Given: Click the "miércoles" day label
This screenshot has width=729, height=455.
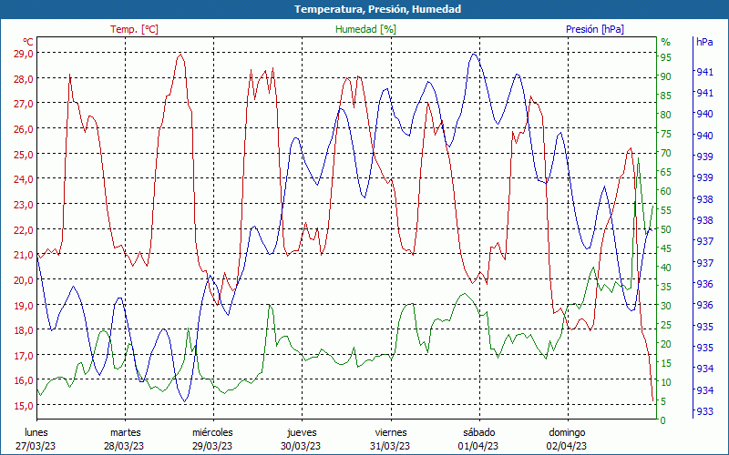Looking at the screenshot, I should click(212, 432).
